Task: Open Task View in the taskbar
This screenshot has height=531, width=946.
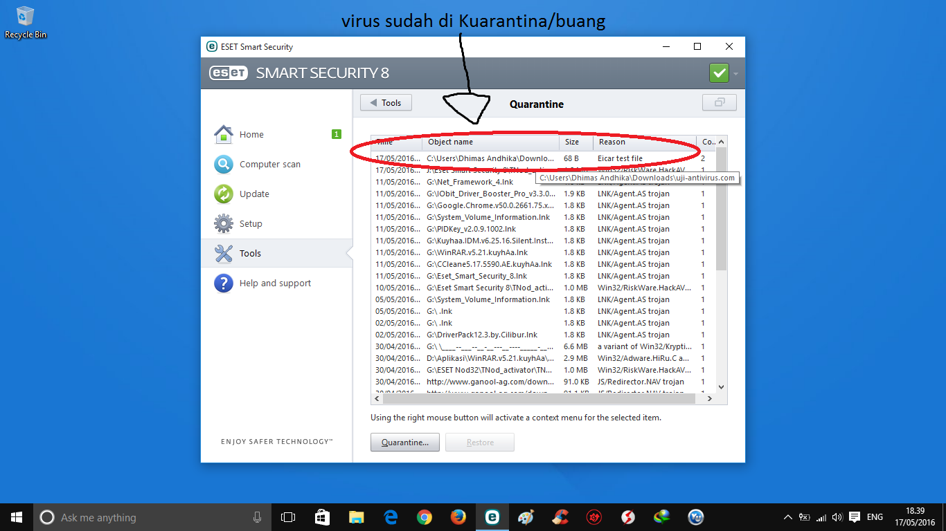Action: tap(288, 517)
